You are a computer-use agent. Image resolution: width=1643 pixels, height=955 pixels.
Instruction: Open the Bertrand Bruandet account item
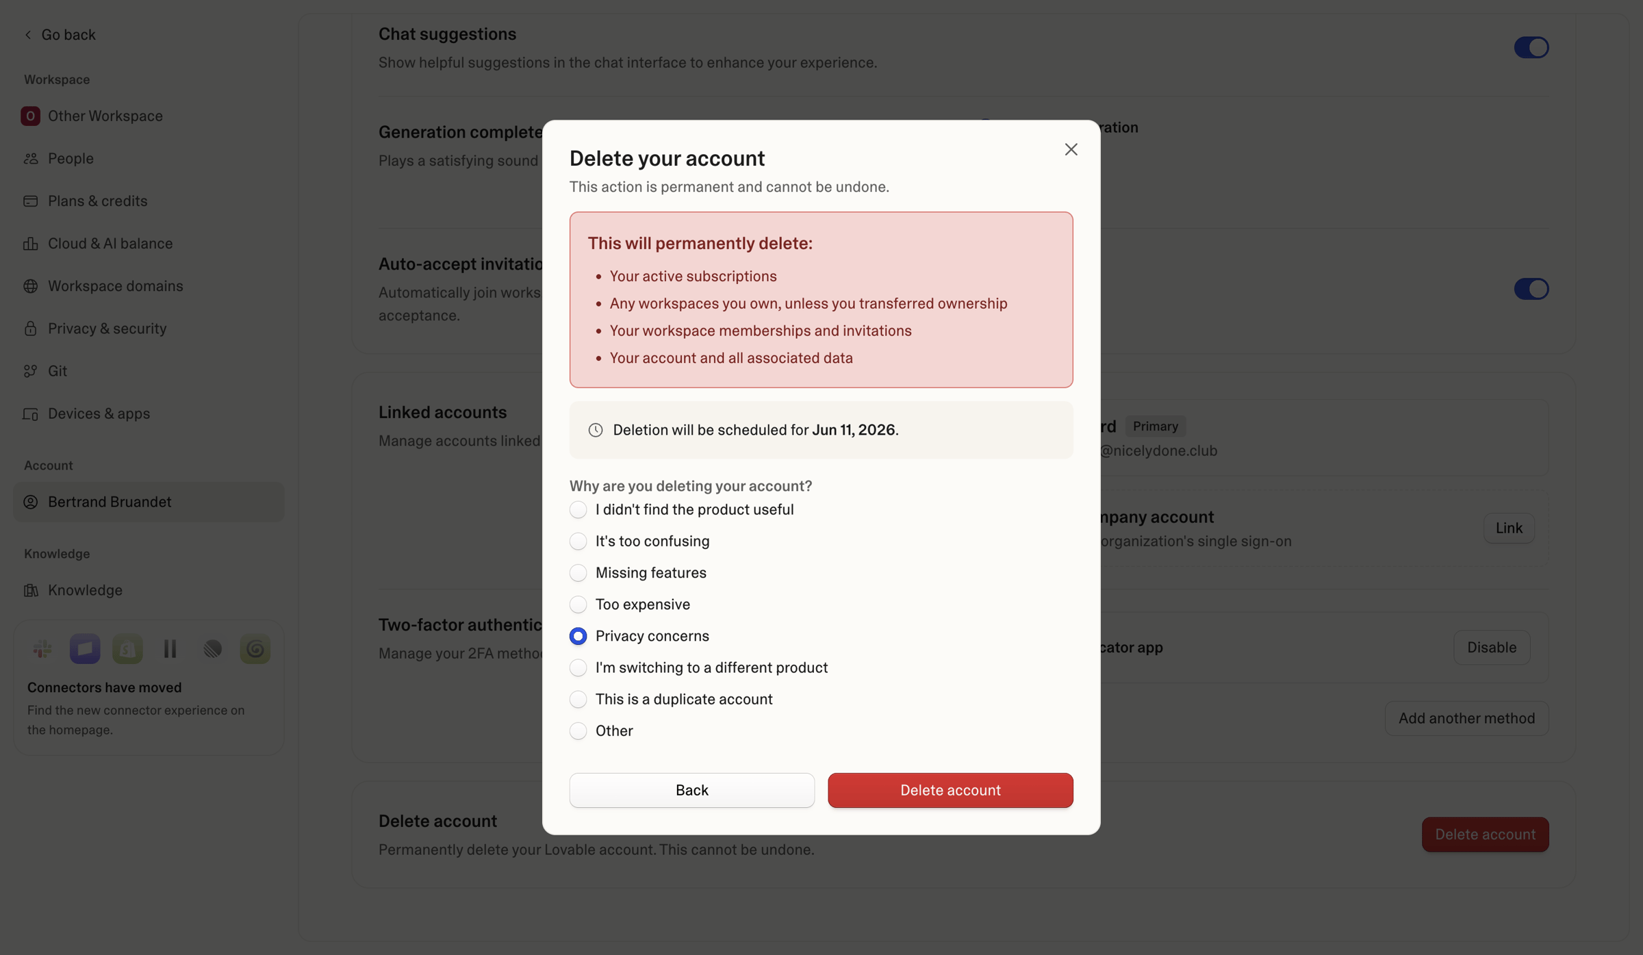pyautogui.click(x=149, y=502)
